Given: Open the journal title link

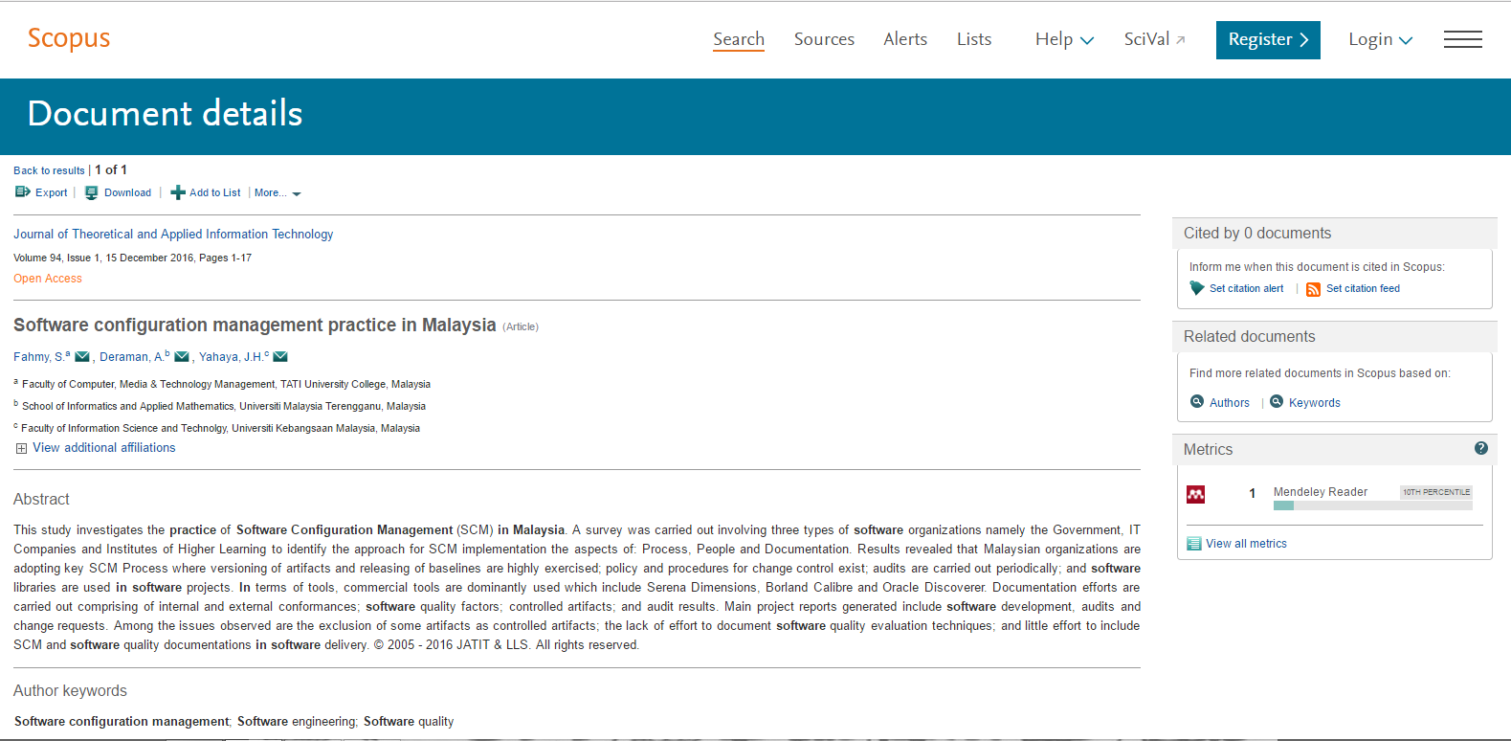Looking at the screenshot, I should tap(173, 234).
